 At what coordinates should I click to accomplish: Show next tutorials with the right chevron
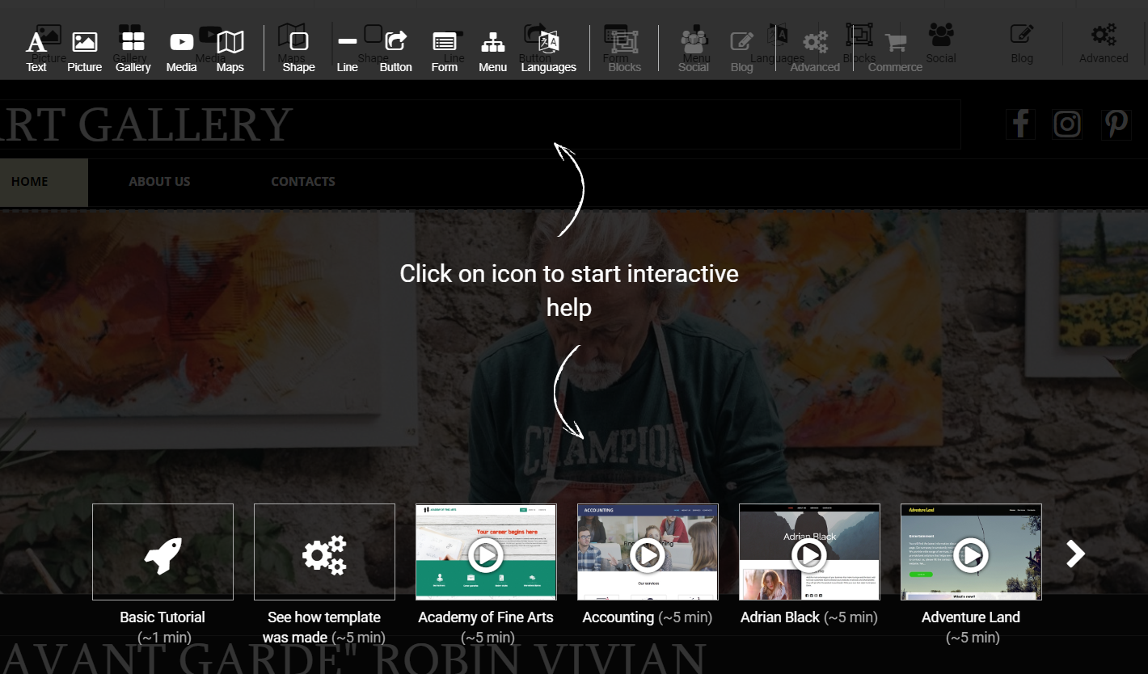[1075, 554]
